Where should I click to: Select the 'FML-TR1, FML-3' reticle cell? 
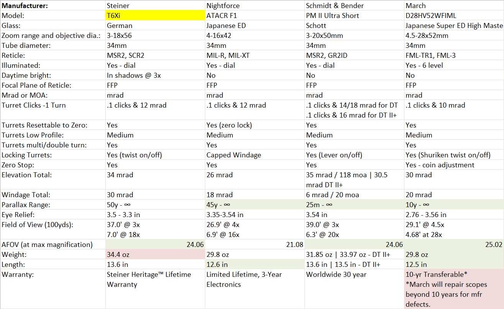tap(454, 56)
